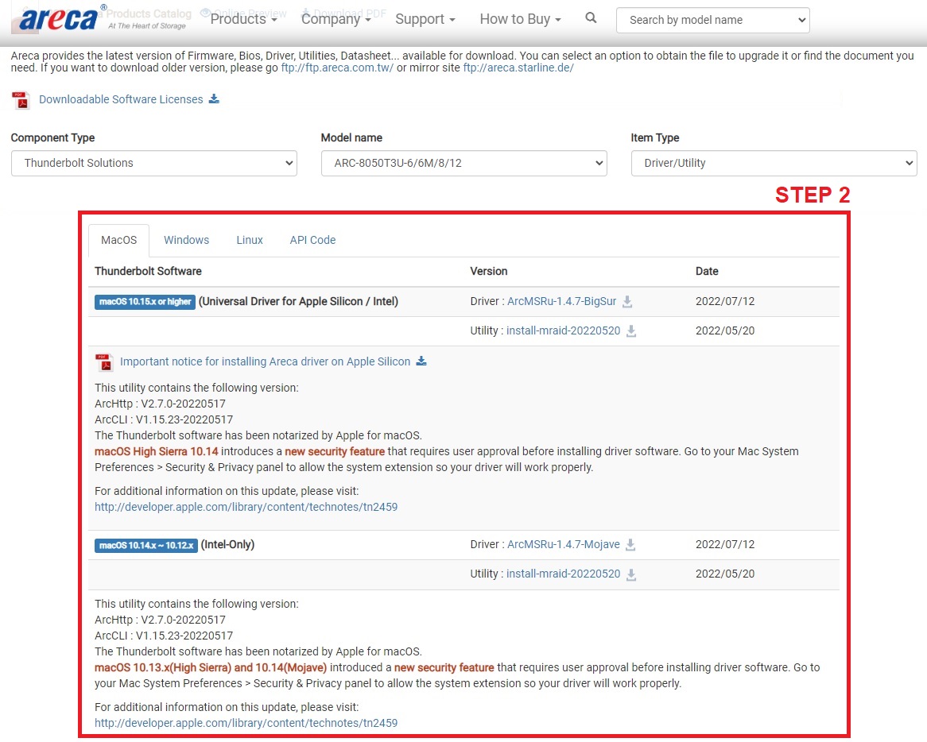
Task: Open Important notice for Apple Silicon link
Action: point(265,361)
